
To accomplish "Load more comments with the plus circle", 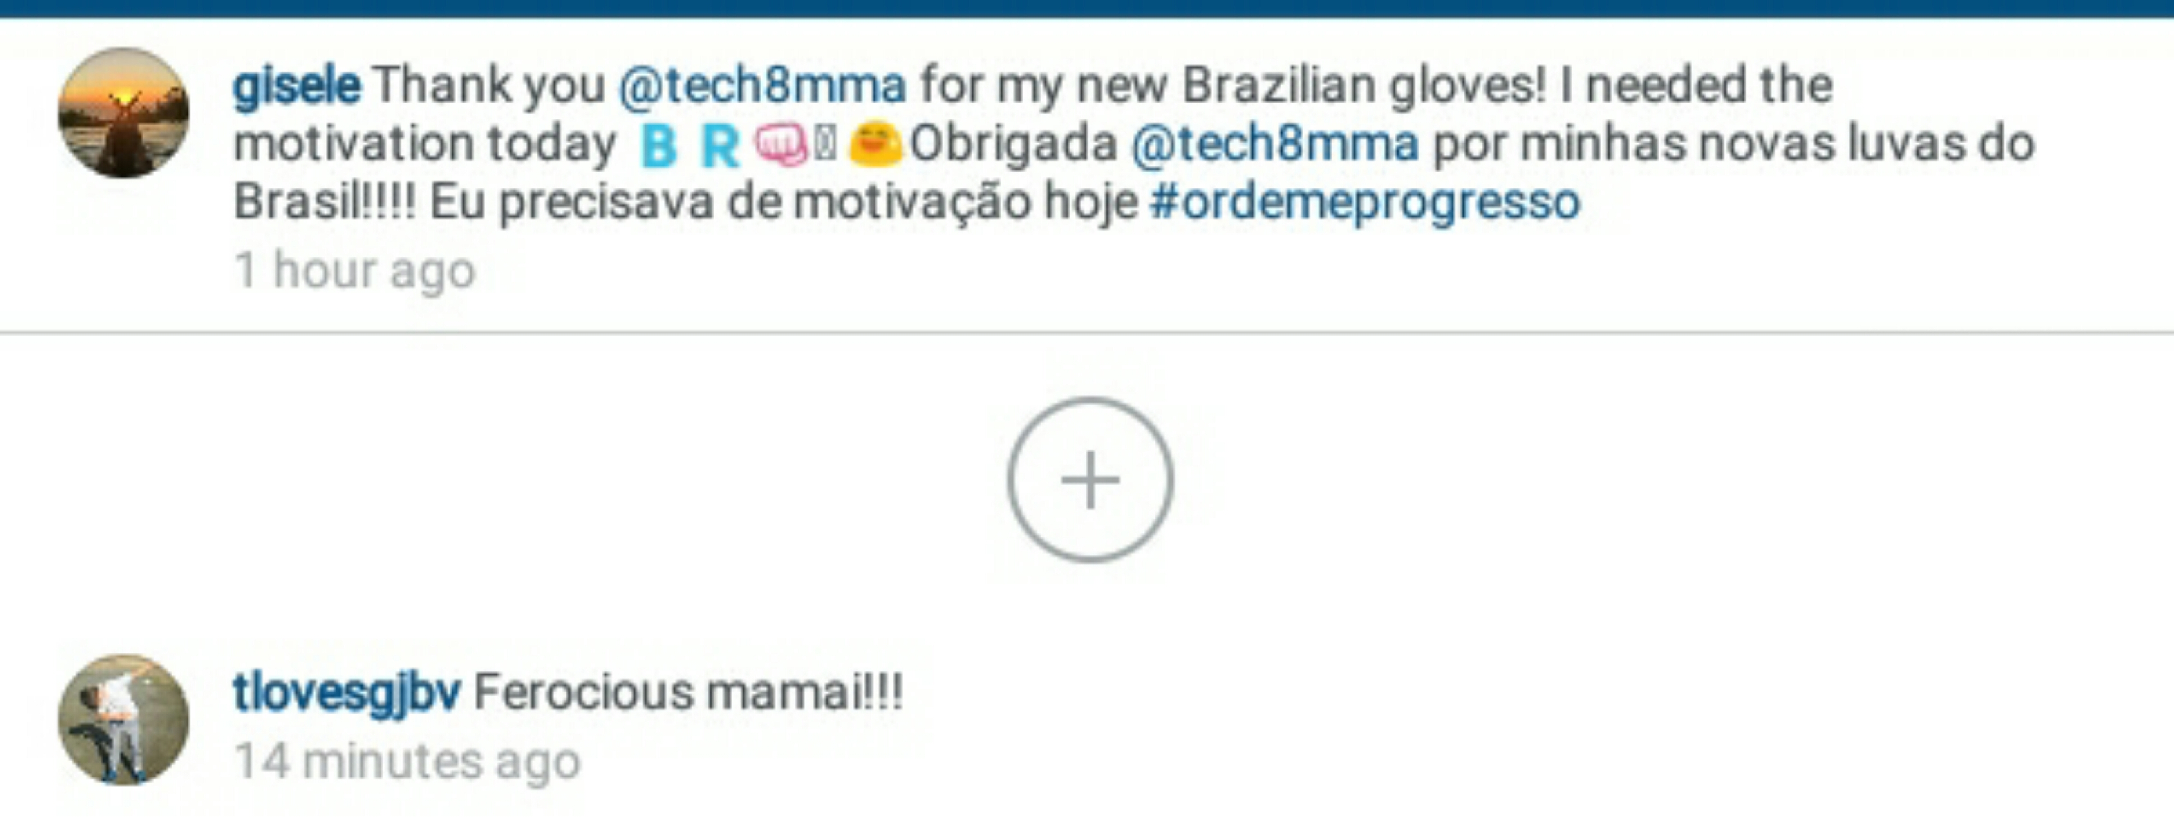I will coord(1090,479).
